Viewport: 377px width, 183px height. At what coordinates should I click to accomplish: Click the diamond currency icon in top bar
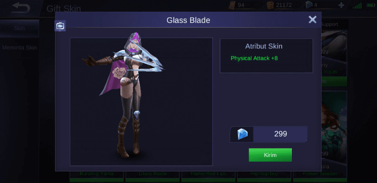click(308, 5)
